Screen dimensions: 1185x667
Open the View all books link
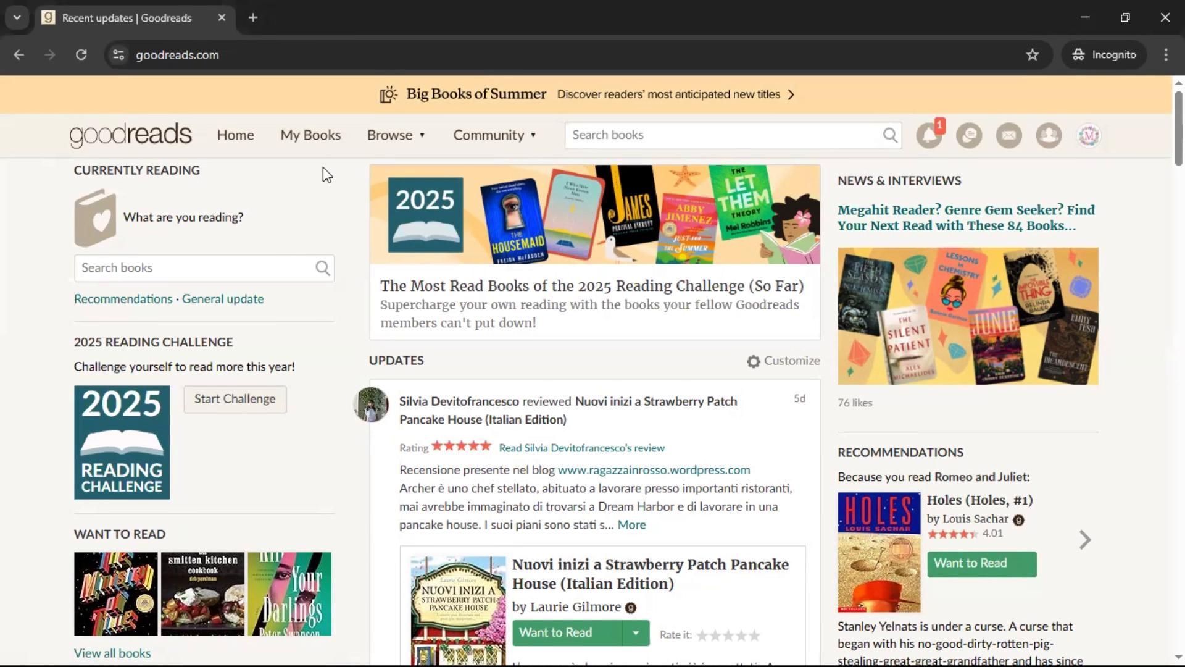tap(112, 653)
